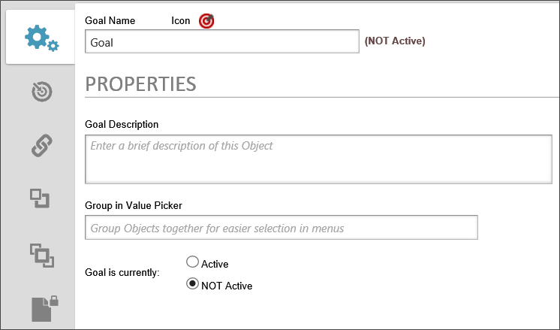560x330 pixels.
Task: Open the chain link sidebar tab
Action: pos(41,145)
